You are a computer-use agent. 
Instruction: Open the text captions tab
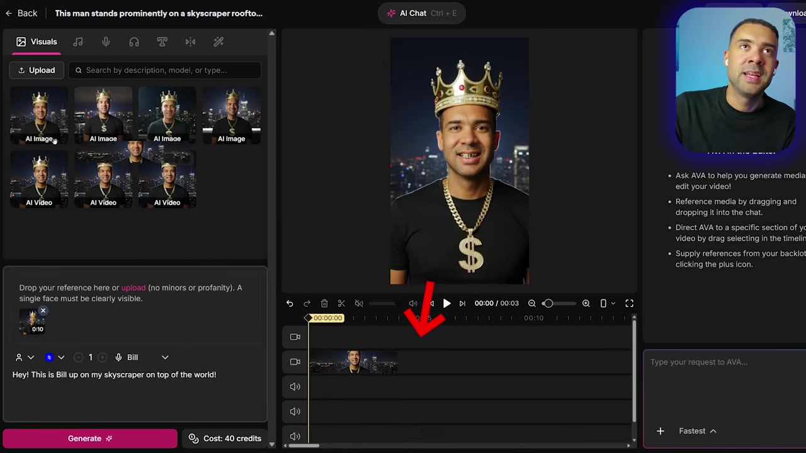(162, 42)
